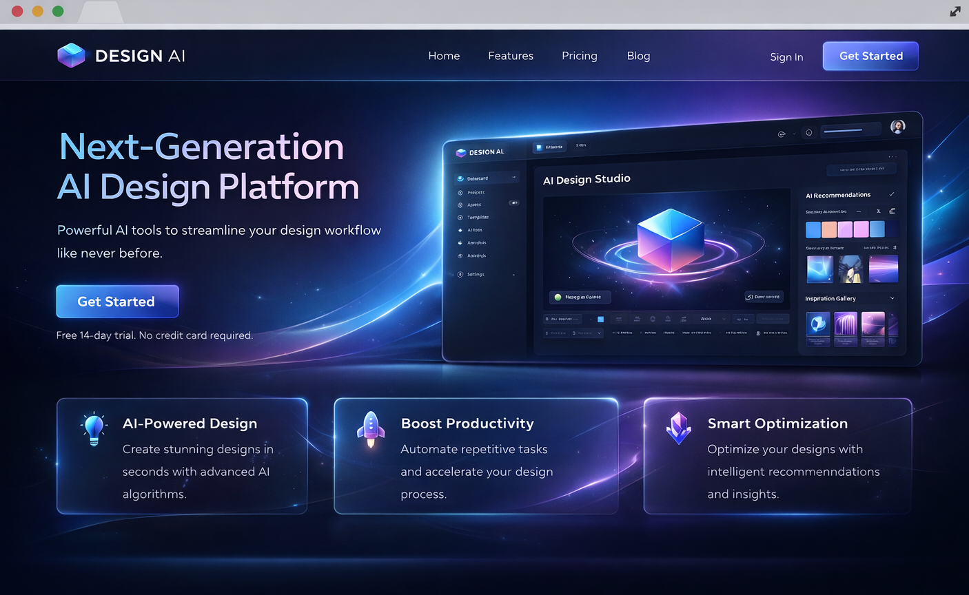Image resolution: width=969 pixels, height=595 pixels.
Task: Click the "AI Design Studio" heading
Action: pos(586,179)
